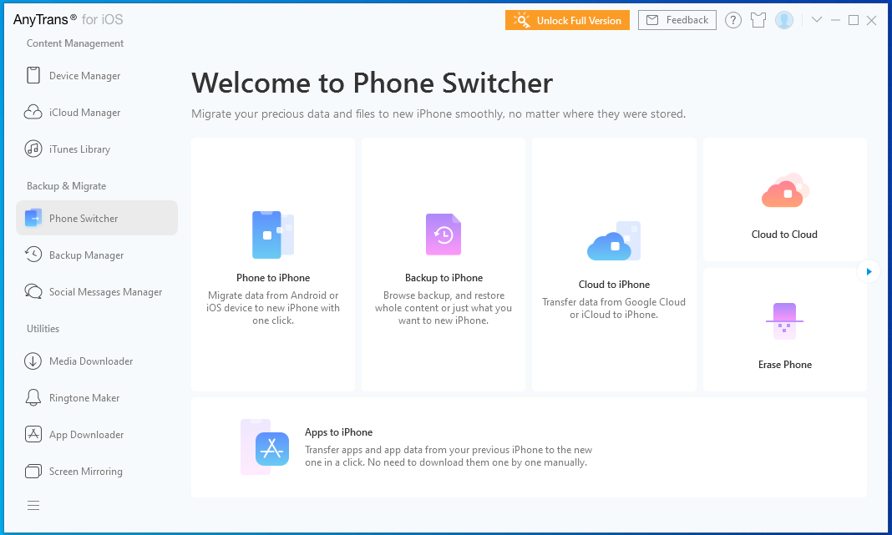Minimize the AnyTrans window

point(835,21)
